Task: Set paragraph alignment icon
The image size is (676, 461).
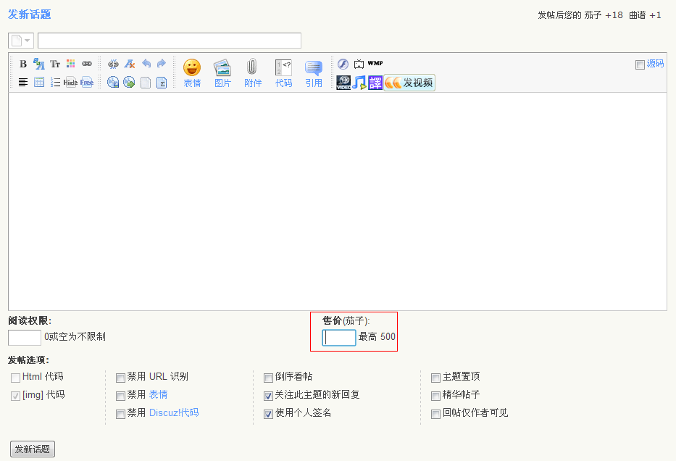Action: (x=23, y=82)
